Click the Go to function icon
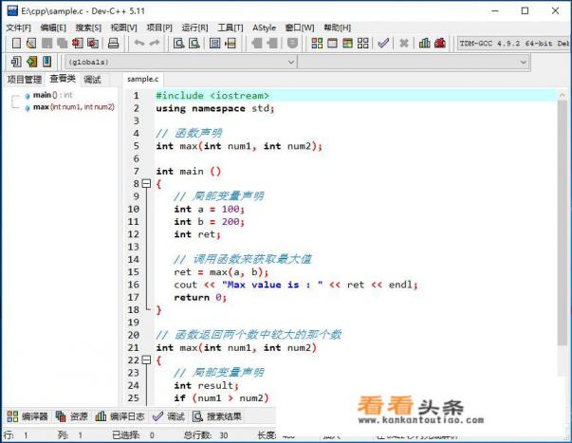 (215, 43)
